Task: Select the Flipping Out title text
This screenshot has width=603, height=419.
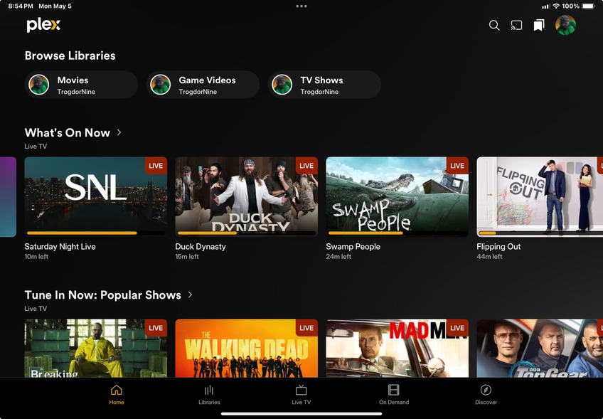Action: coord(498,247)
